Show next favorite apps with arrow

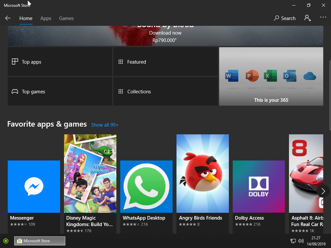(x=323, y=191)
